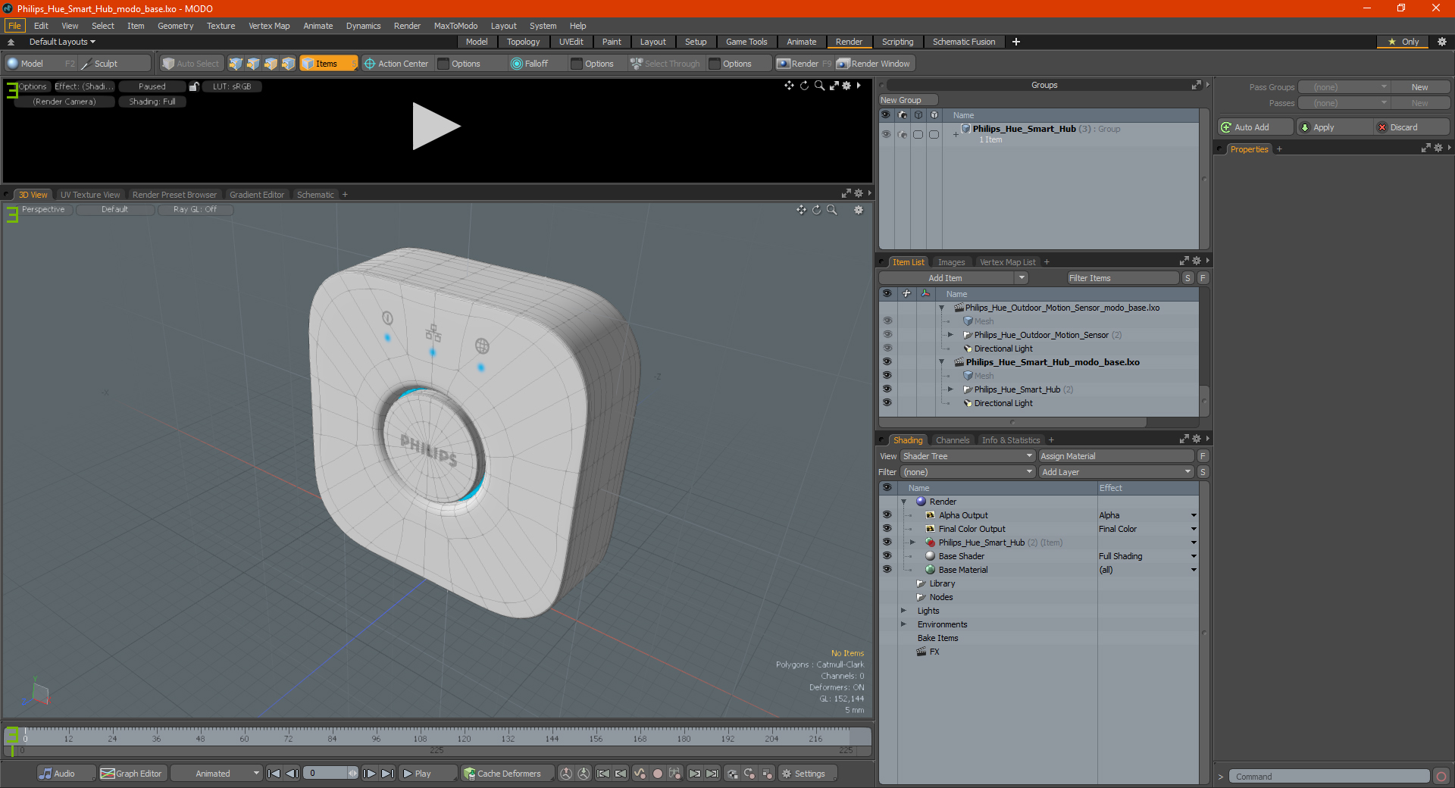Step to previous frame transport icon

point(292,774)
